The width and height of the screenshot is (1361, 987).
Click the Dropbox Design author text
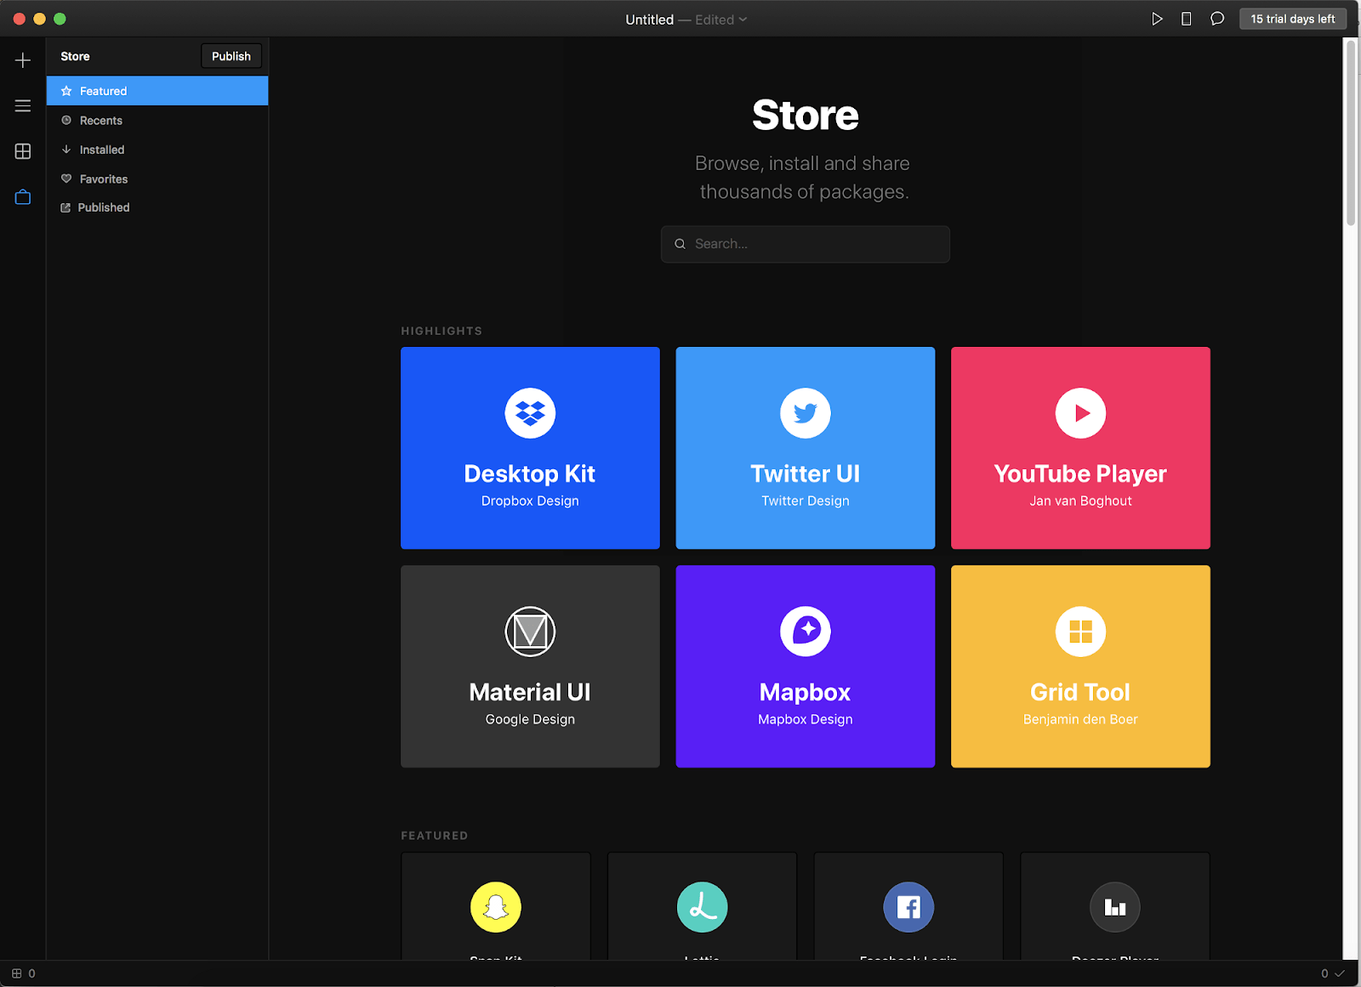click(x=530, y=501)
